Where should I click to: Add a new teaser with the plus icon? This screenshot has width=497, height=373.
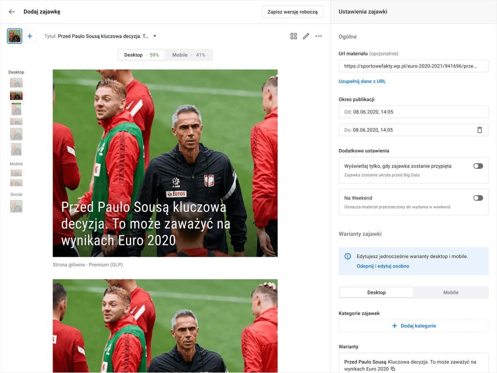30,36
